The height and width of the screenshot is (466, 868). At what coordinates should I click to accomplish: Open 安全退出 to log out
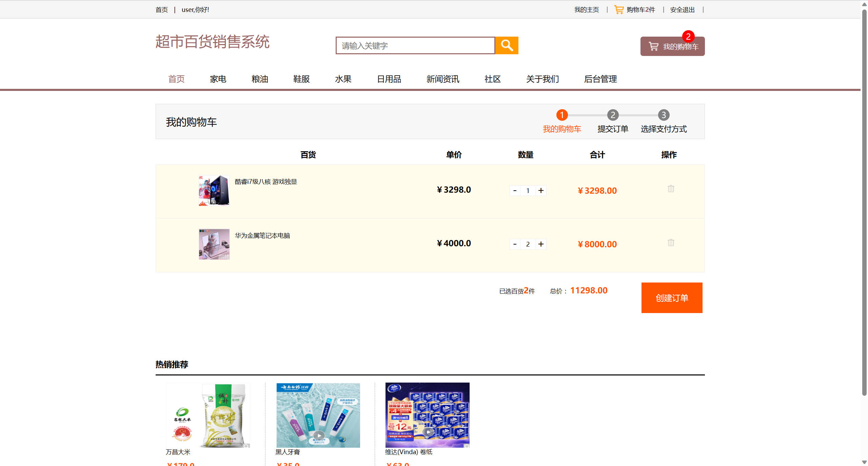pos(682,9)
